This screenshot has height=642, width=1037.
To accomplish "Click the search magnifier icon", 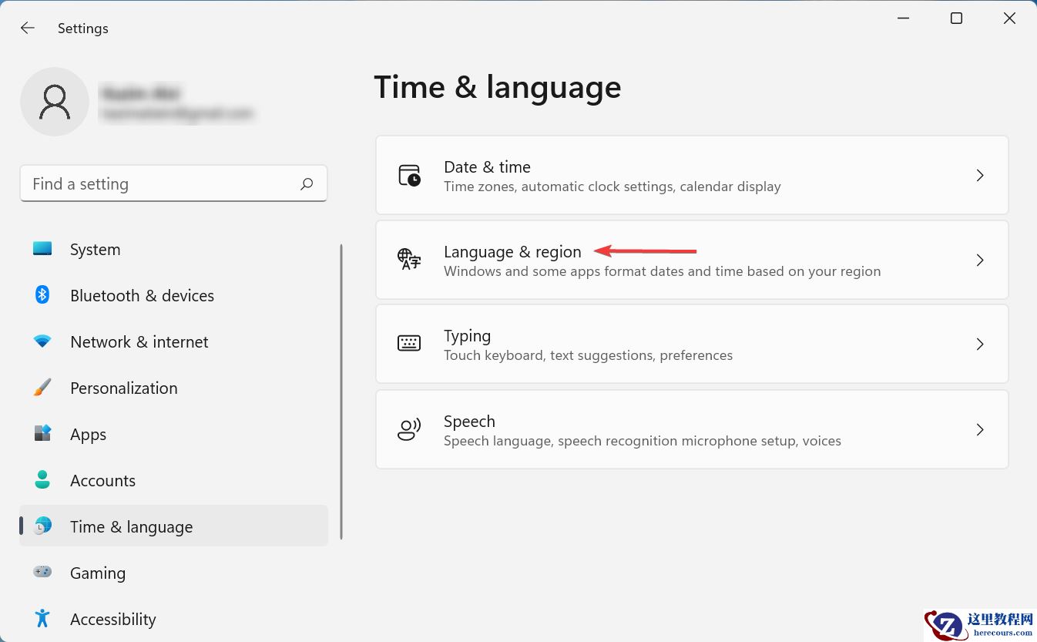I will pyautogui.click(x=307, y=183).
